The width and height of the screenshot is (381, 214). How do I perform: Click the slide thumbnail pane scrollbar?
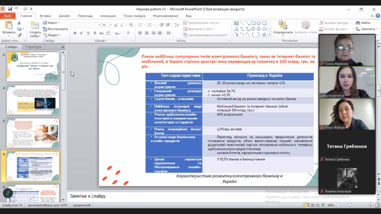(63, 72)
